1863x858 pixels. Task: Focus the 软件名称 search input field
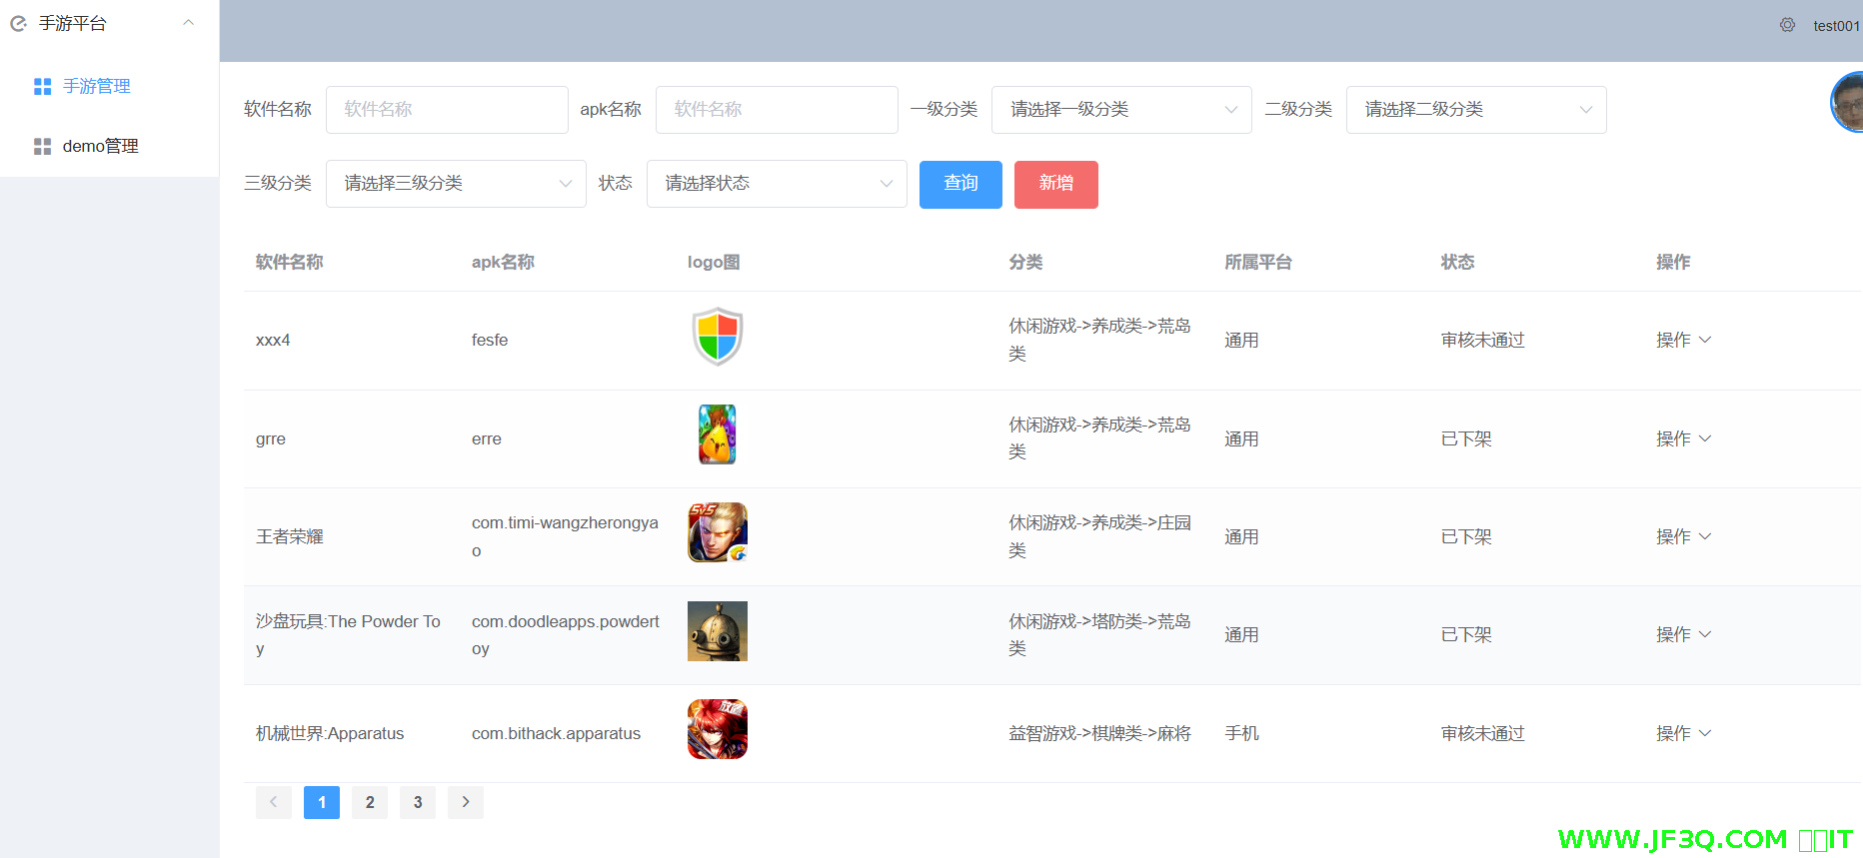tap(447, 110)
